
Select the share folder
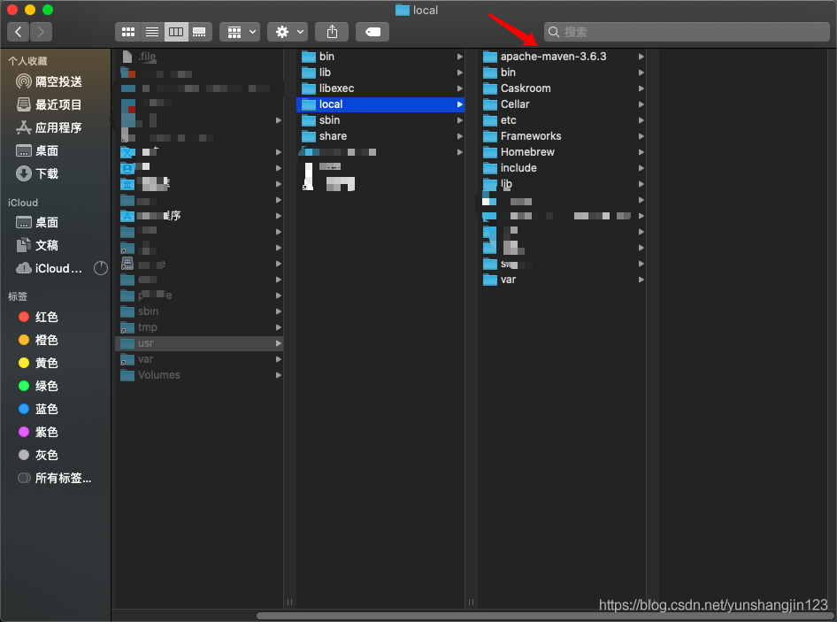380,136
